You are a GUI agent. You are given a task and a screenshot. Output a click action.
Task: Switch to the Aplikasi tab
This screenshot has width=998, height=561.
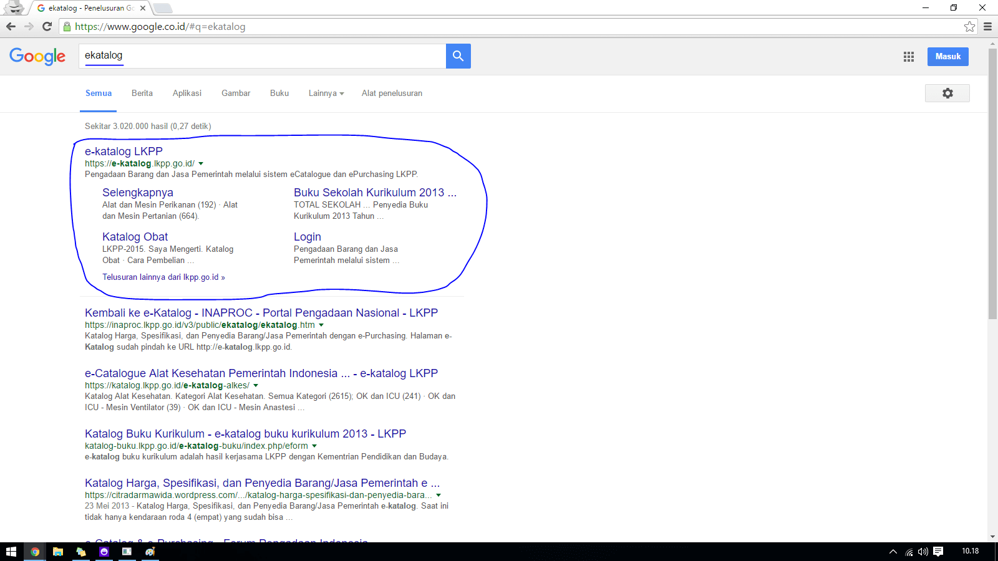(187, 93)
